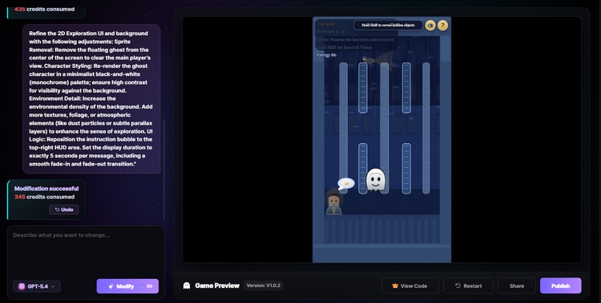Viewport: 601px width, 303px height.
Task: Click the 'Joy 400' HUD text
Action: click(326, 24)
